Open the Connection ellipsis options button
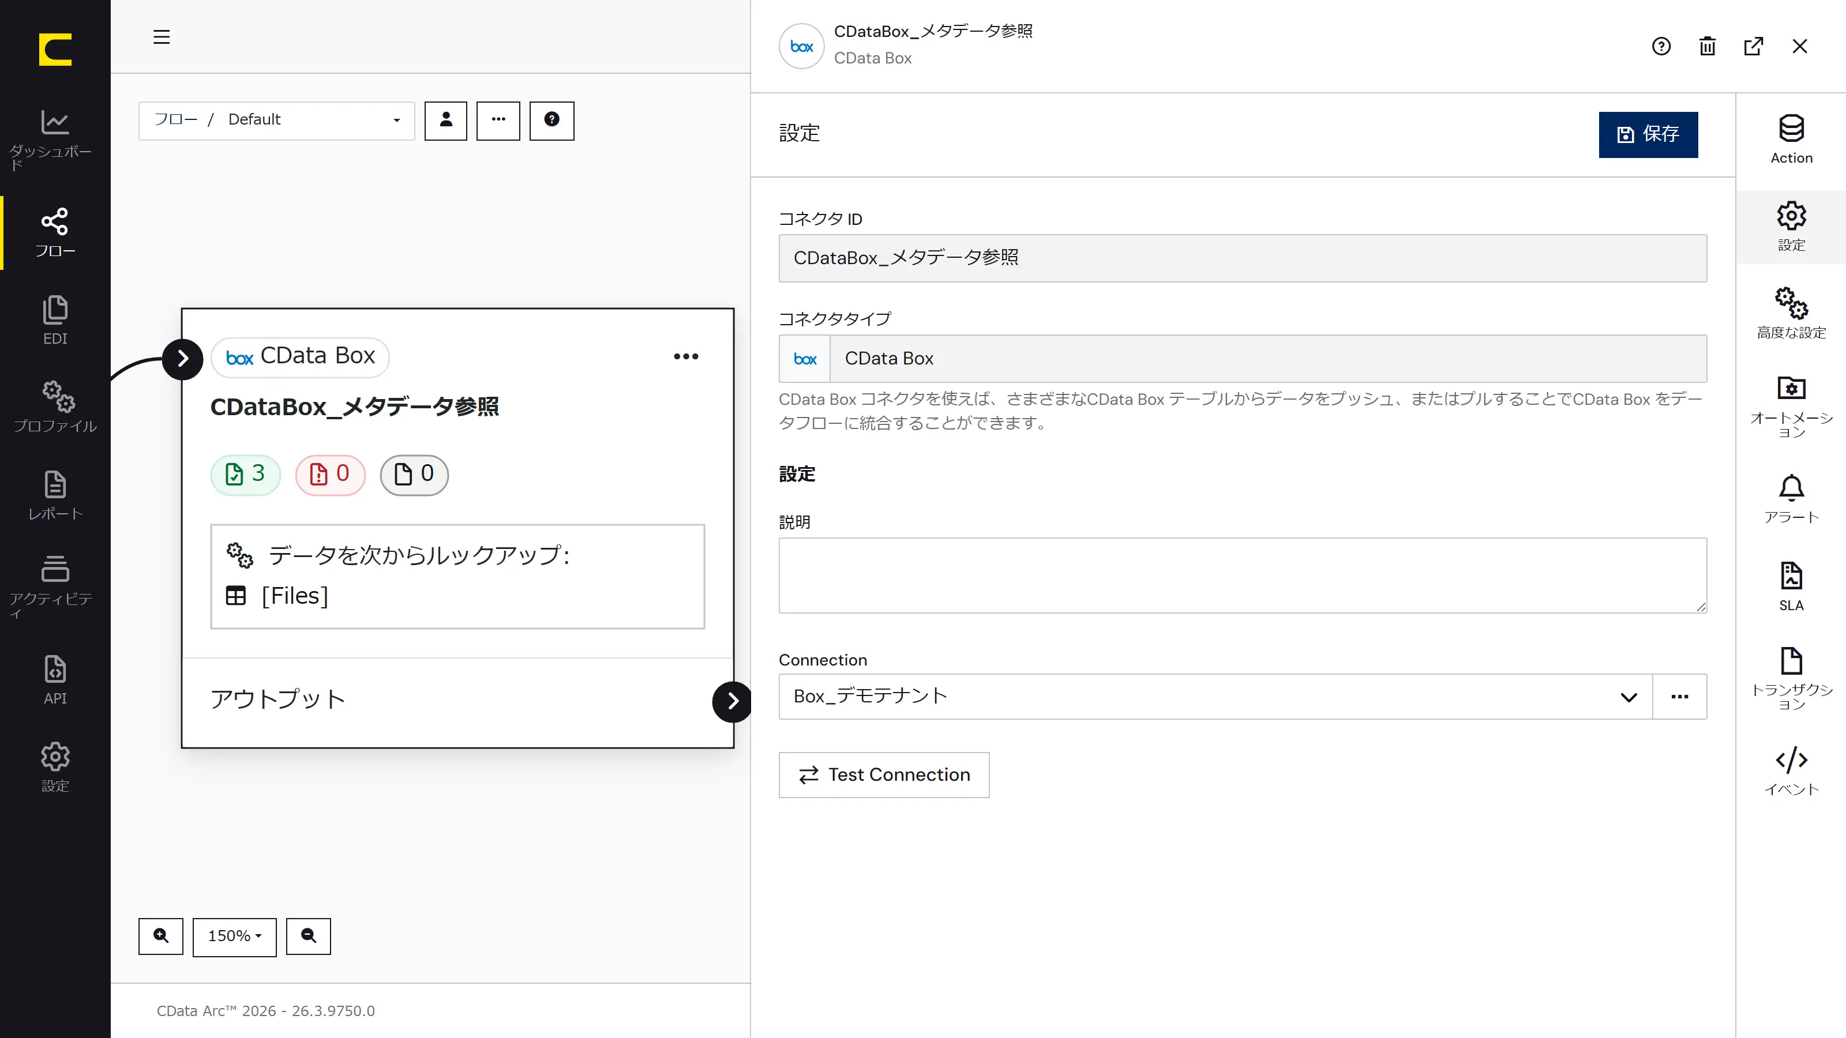This screenshot has width=1846, height=1038. tap(1680, 696)
